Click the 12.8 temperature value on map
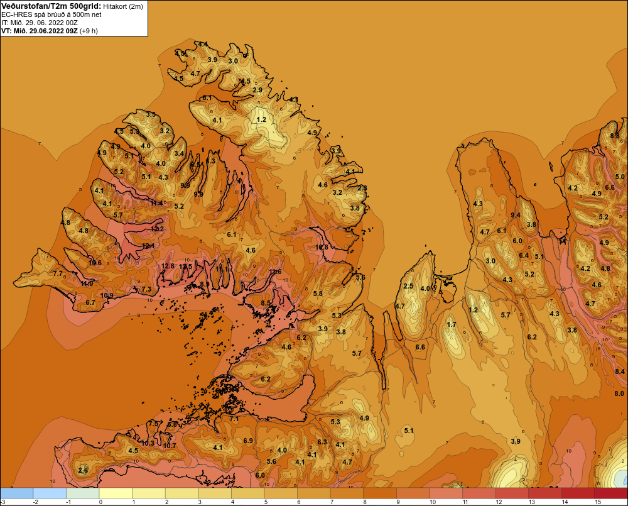628x506 pixels. pyautogui.click(x=168, y=266)
